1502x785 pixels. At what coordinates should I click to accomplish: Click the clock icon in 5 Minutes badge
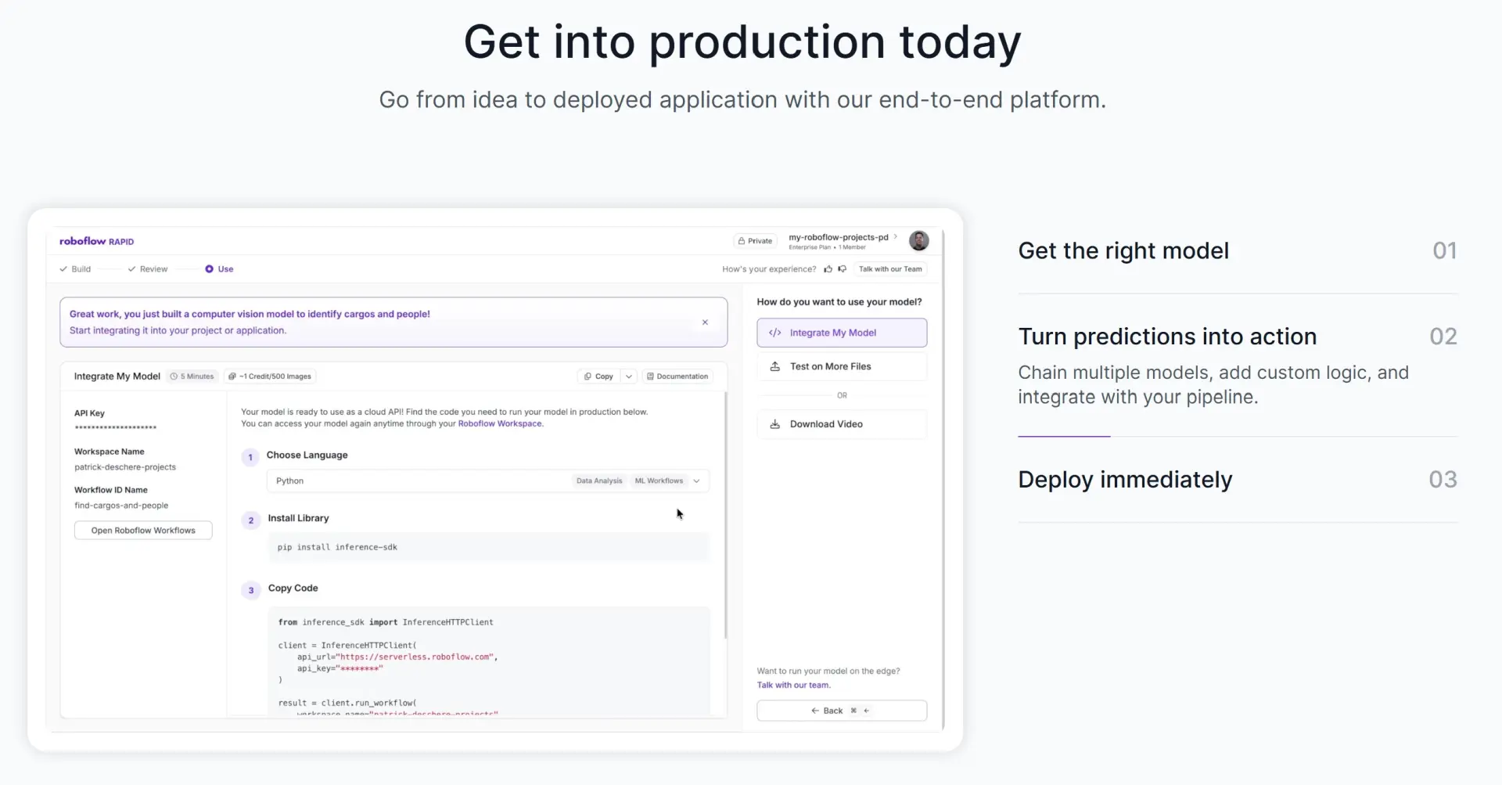174,376
